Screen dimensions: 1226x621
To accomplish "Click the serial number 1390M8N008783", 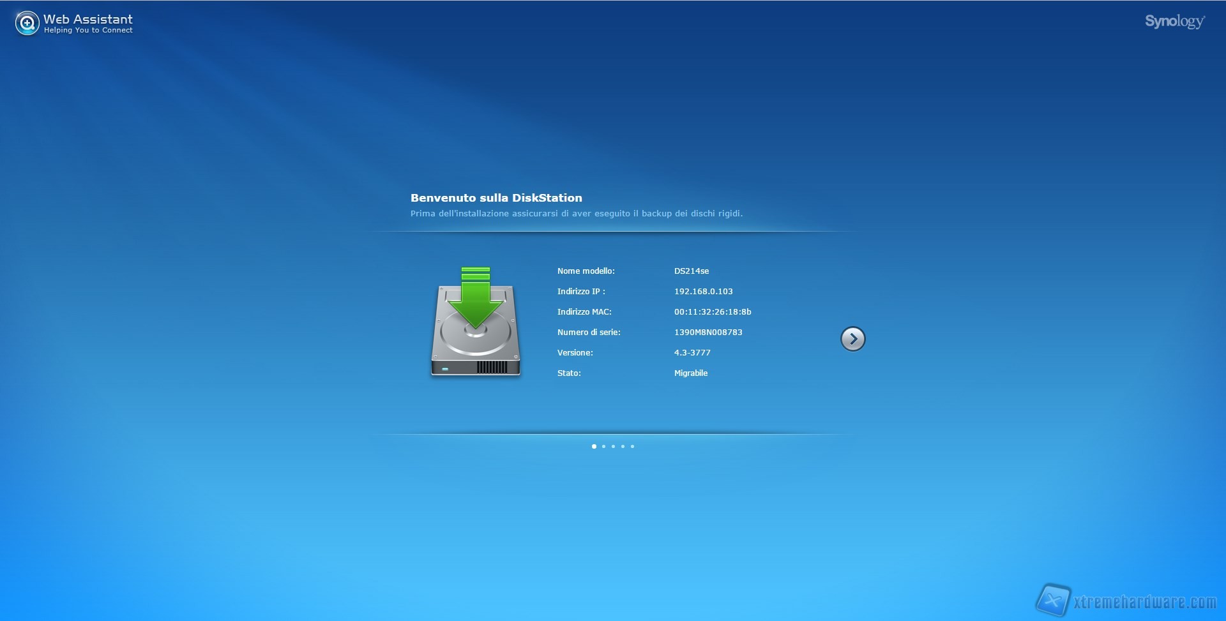I will coord(708,333).
